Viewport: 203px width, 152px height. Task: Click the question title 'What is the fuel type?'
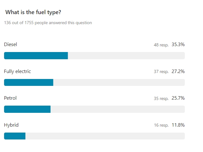(x=33, y=12)
